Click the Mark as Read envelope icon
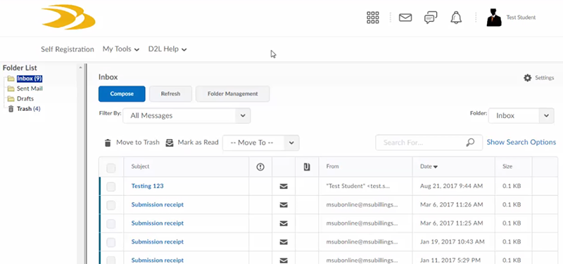Screen dimensions: 563x264 [170, 143]
